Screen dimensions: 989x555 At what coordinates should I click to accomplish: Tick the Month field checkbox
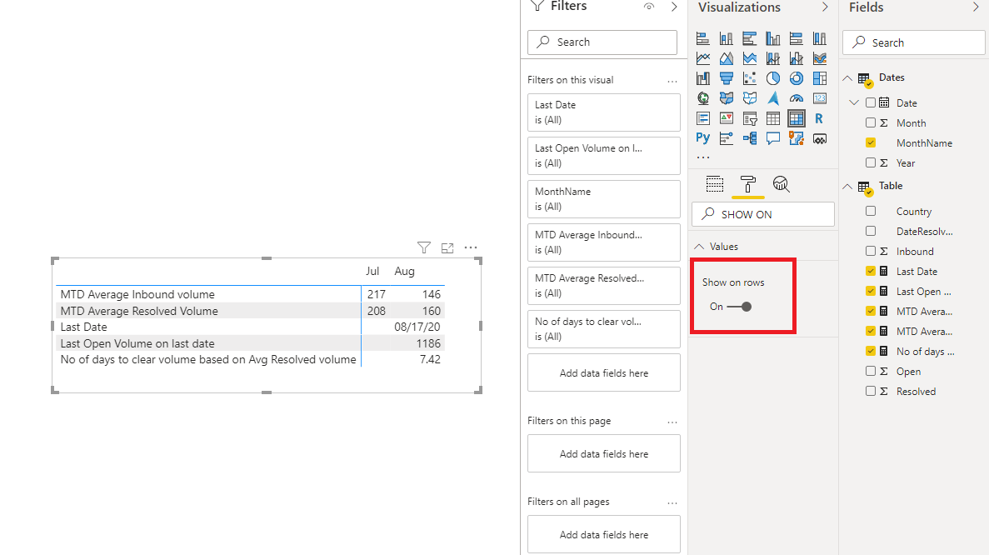[871, 123]
